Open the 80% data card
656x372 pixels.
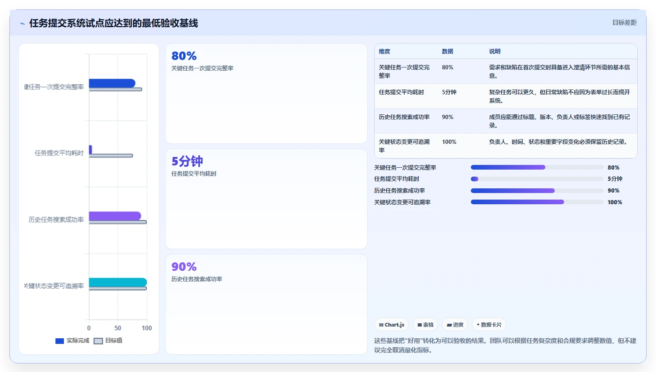pos(266,93)
